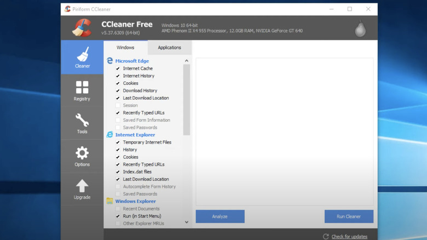Select the Internet Explorer category heading
Screen dimensions: 427x240
click(x=135, y=135)
